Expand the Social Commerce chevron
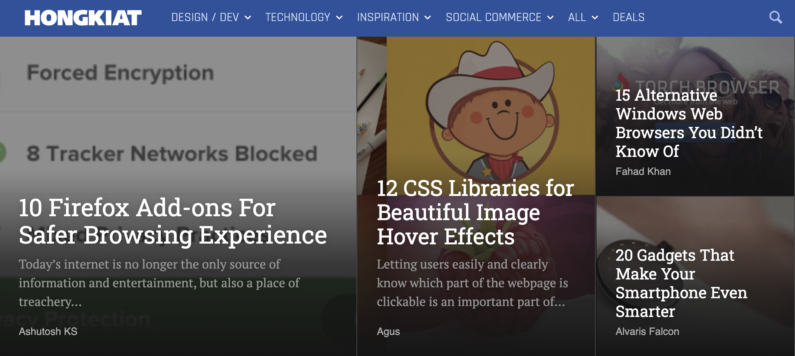 [x=550, y=18]
